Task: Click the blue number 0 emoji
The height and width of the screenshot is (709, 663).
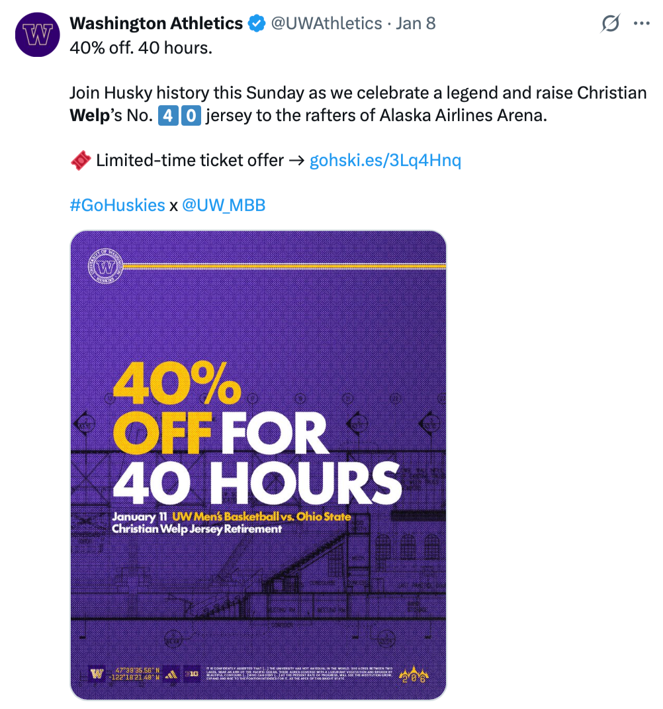Action: click(191, 116)
